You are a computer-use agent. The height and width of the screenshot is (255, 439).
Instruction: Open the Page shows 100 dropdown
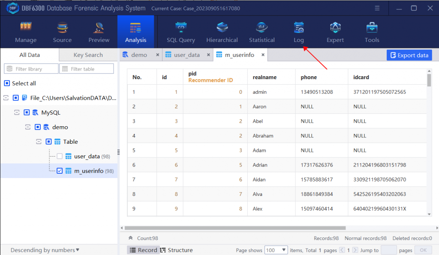tap(276, 250)
